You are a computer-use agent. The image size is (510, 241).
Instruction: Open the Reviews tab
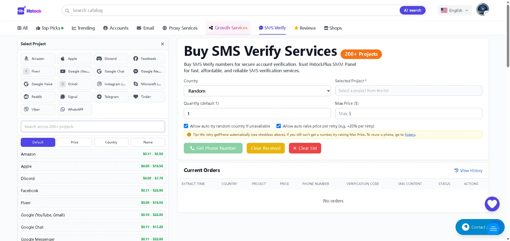[305, 28]
